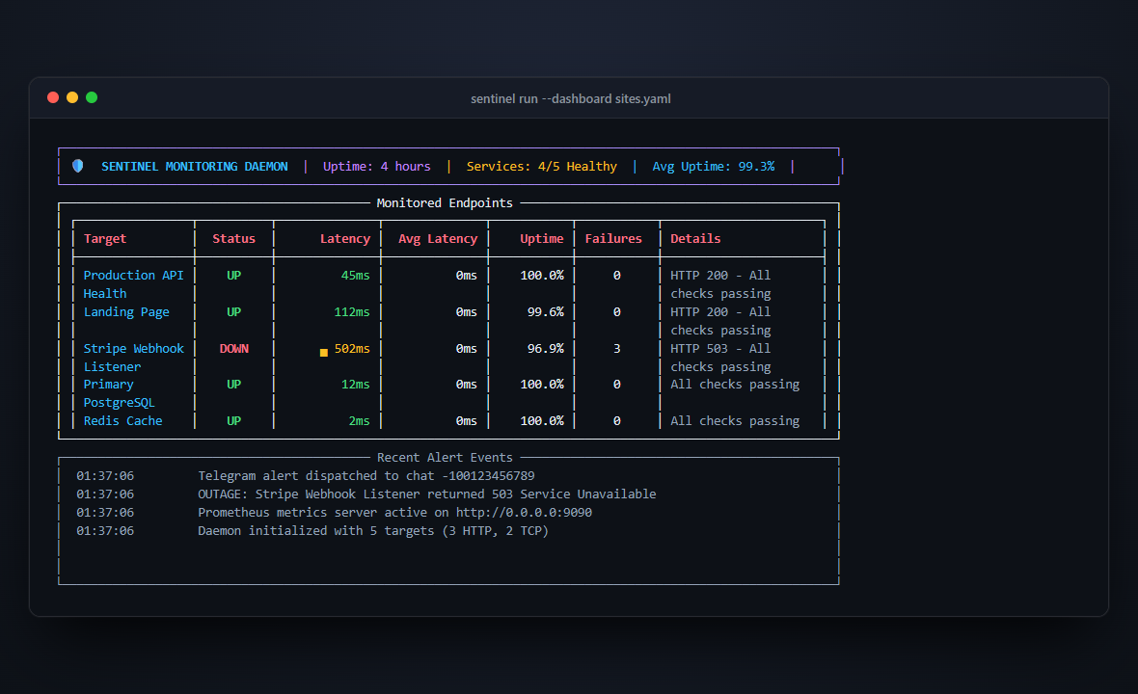Click the 'Latency' column header
1138x694 pixels.
coord(344,239)
